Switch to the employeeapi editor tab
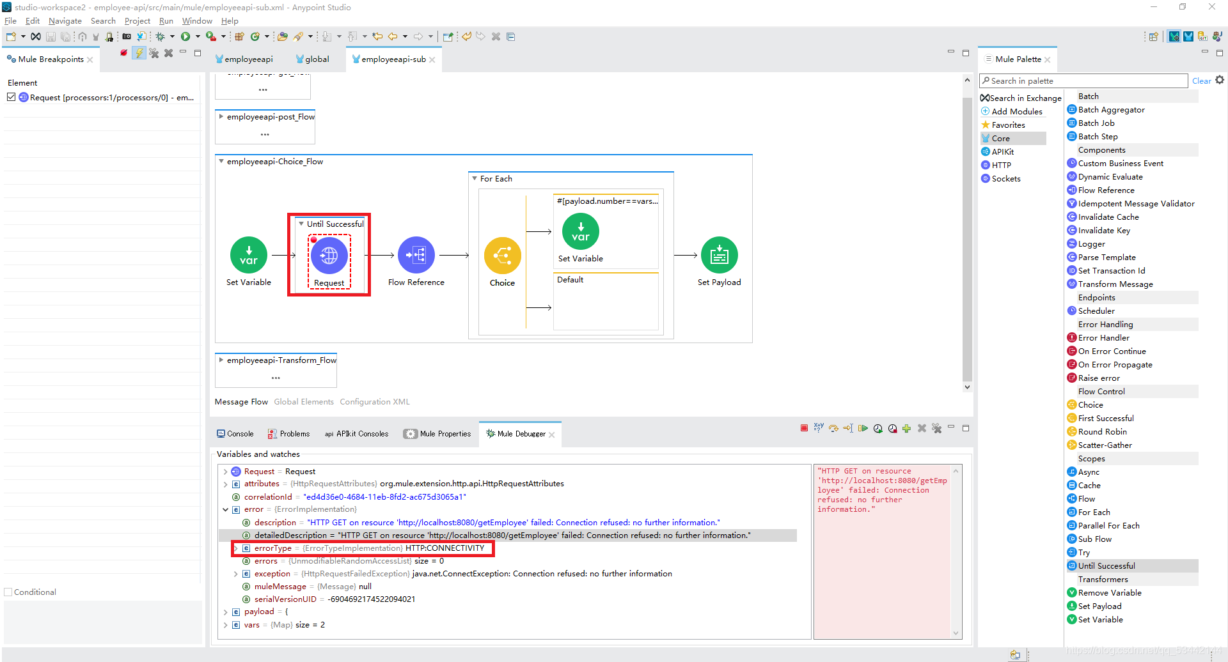1228x662 pixels. (x=244, y=59)
